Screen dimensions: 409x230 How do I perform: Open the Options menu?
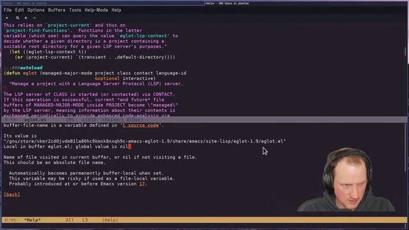coord(36,10)
